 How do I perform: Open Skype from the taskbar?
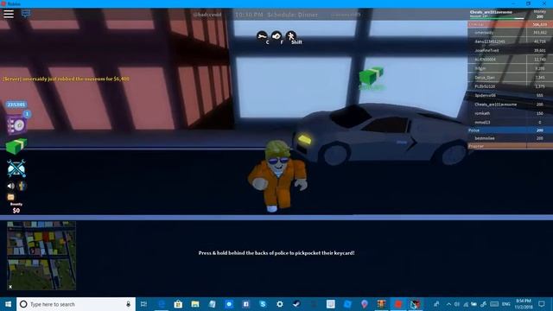point(263,304)
